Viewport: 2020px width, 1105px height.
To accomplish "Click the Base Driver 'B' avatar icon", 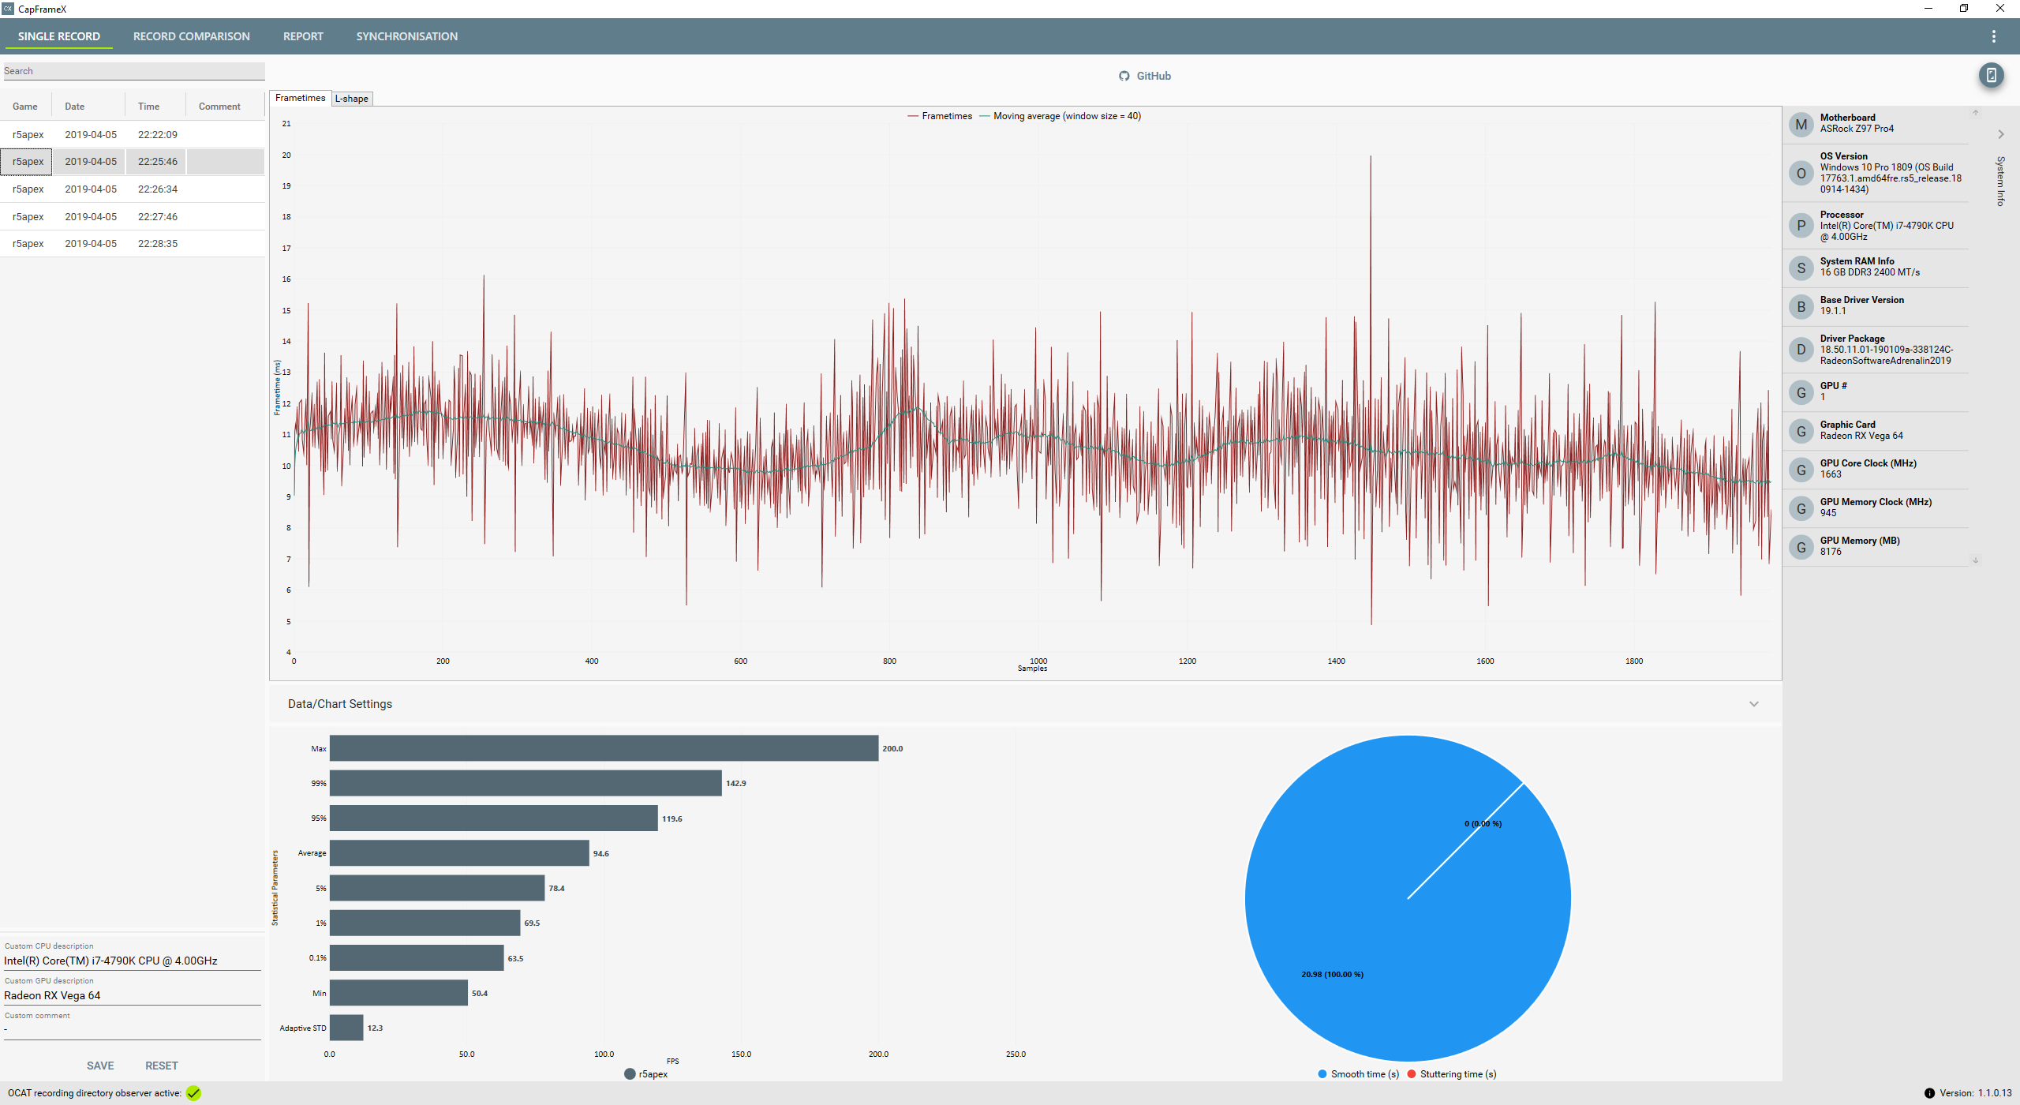I will pyautogui.click(x=1801, y=307).
